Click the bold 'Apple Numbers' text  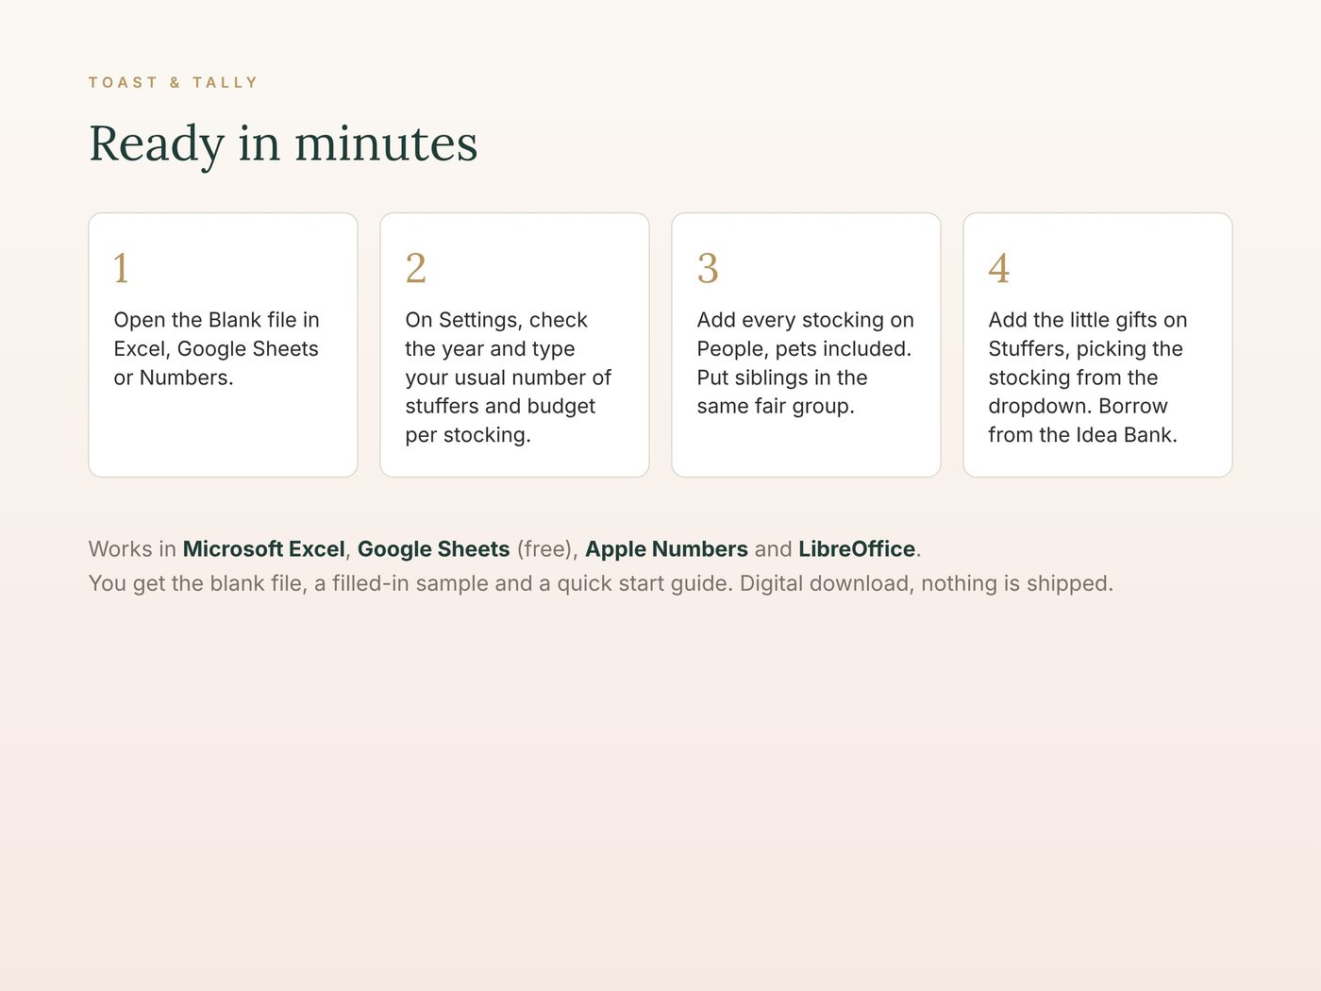[666, 549]
